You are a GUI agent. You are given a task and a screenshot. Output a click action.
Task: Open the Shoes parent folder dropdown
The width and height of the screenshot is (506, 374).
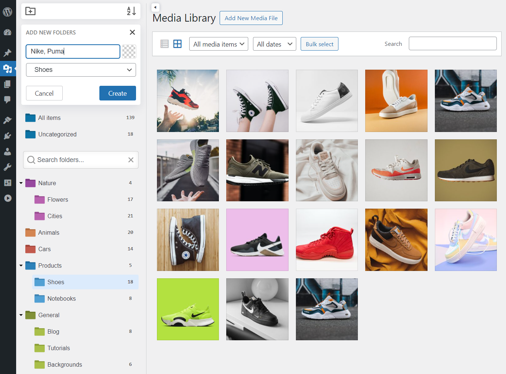[81, 70]
